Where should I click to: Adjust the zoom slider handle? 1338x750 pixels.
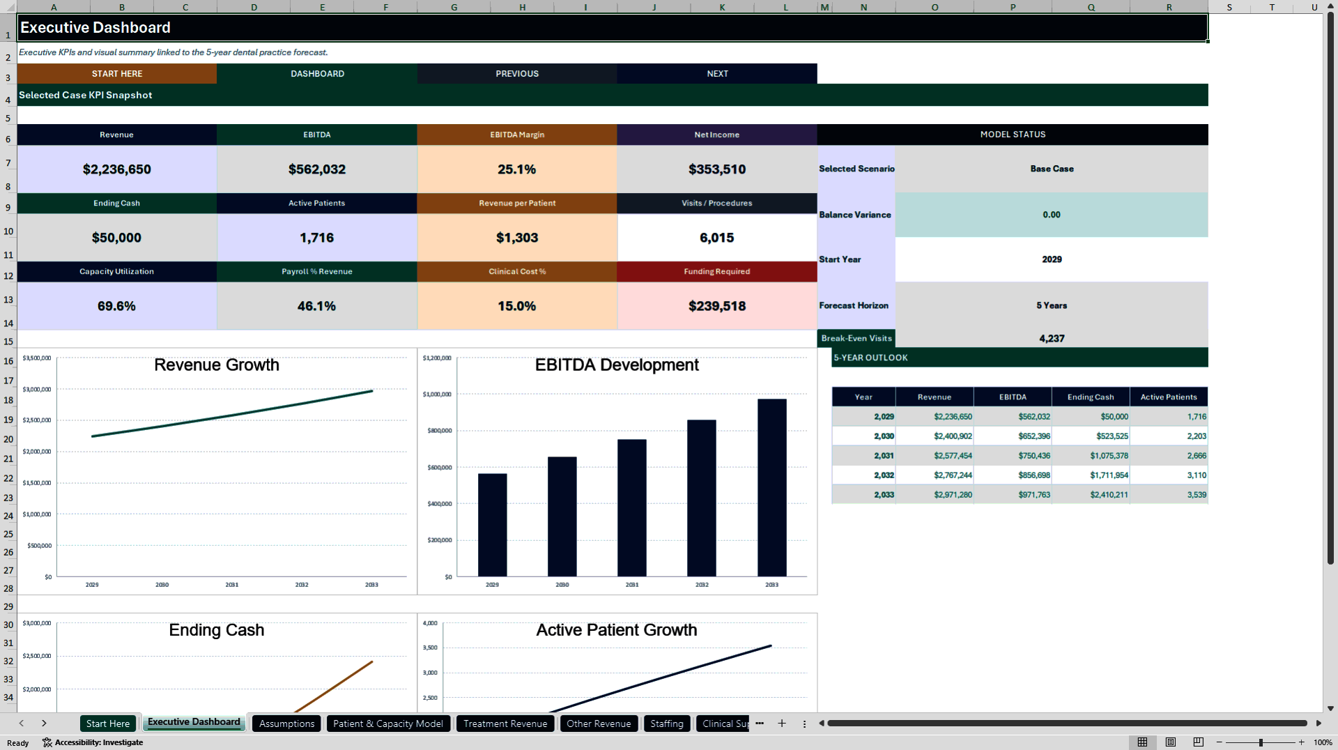1261,742
